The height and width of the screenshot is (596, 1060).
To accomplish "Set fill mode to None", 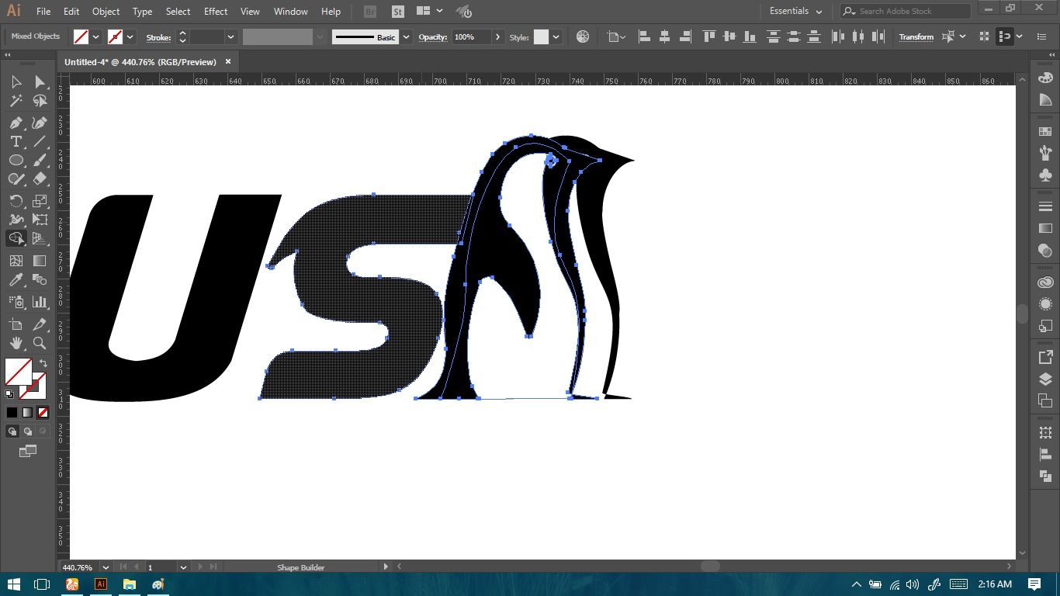I will click(x=43, y=412).
